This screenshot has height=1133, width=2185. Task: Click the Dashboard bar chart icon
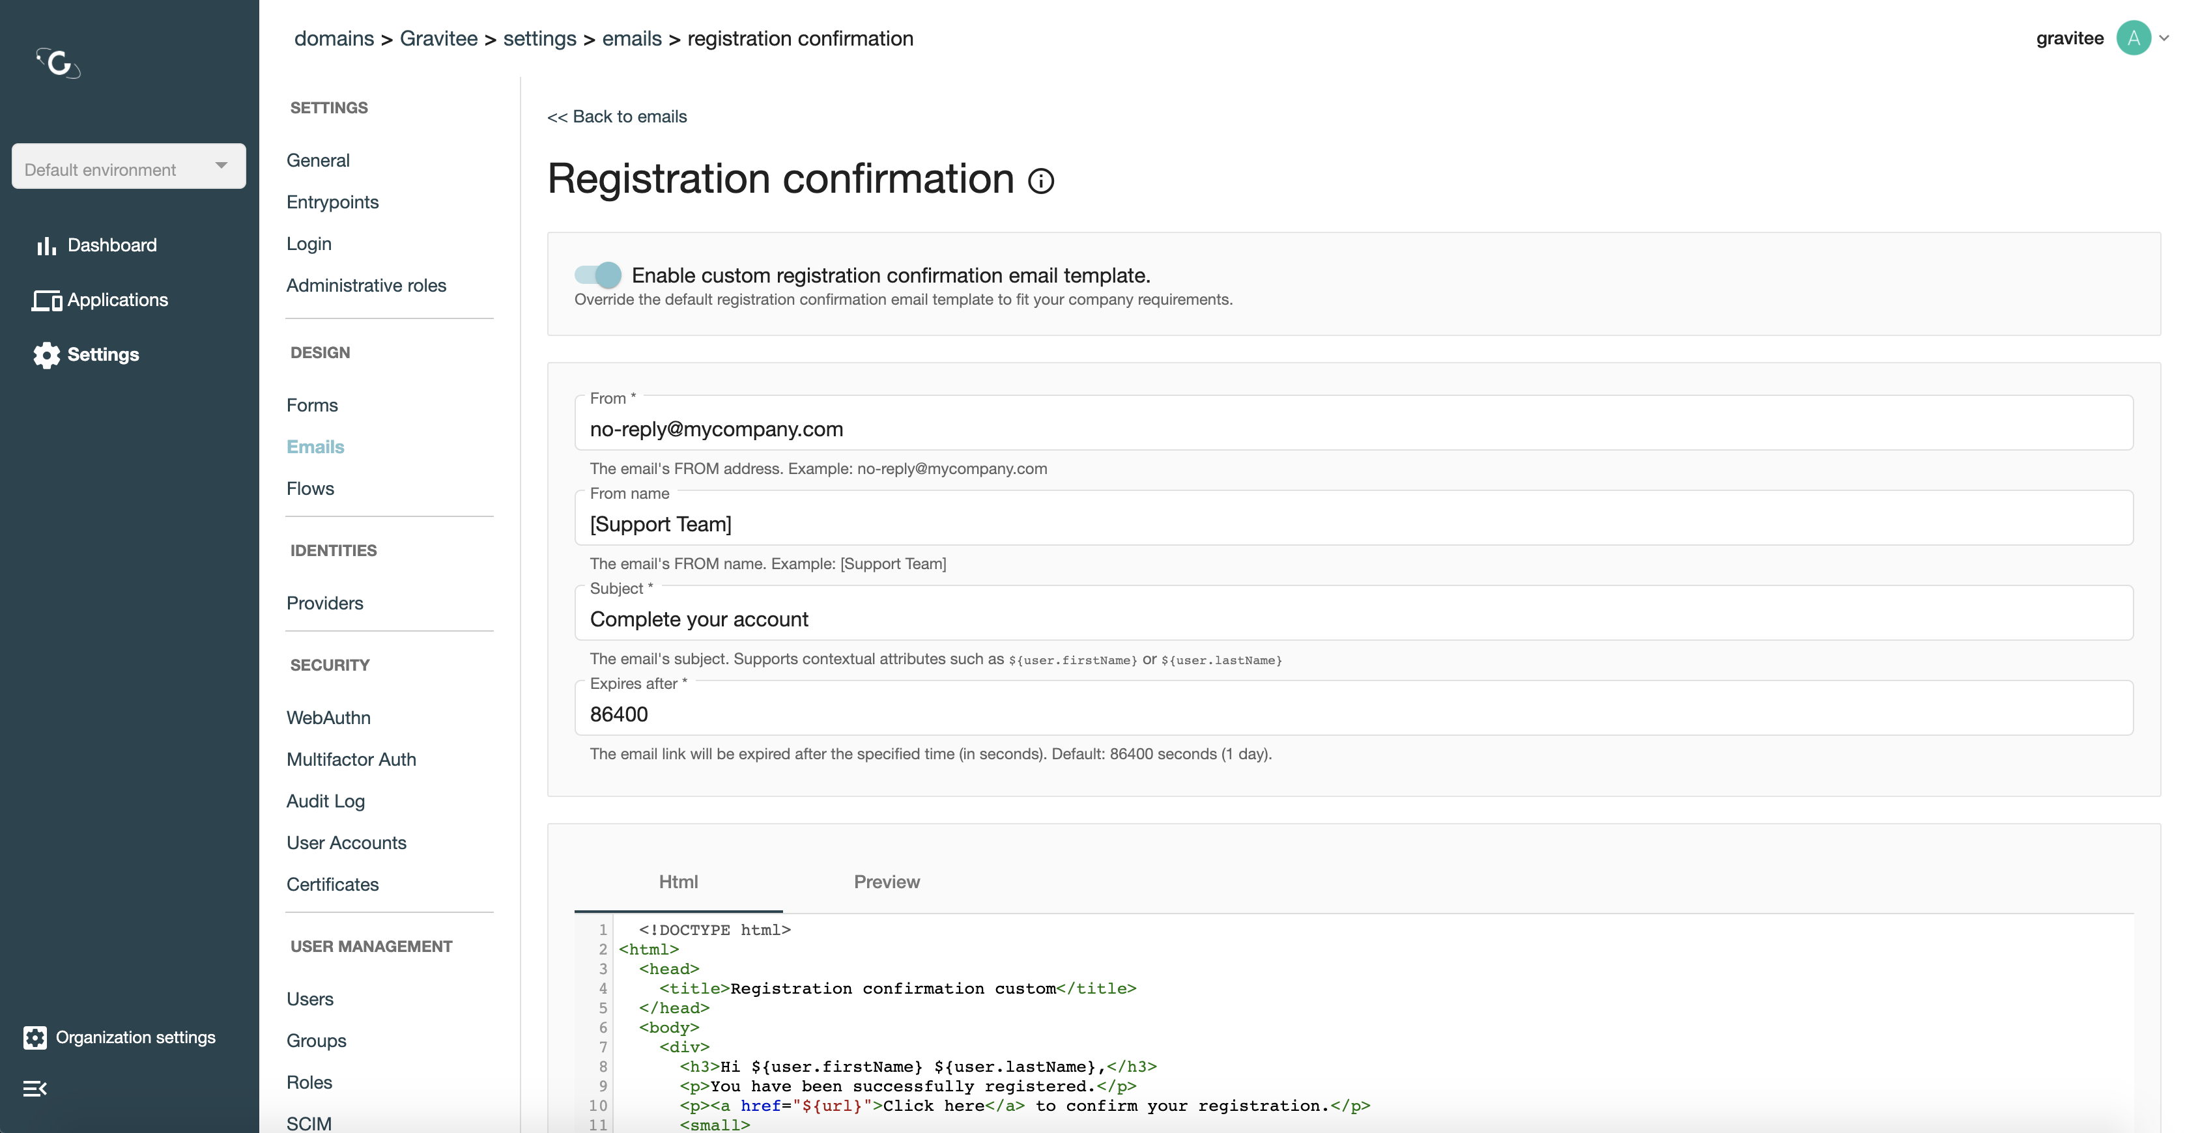click(x=46, y=246)
